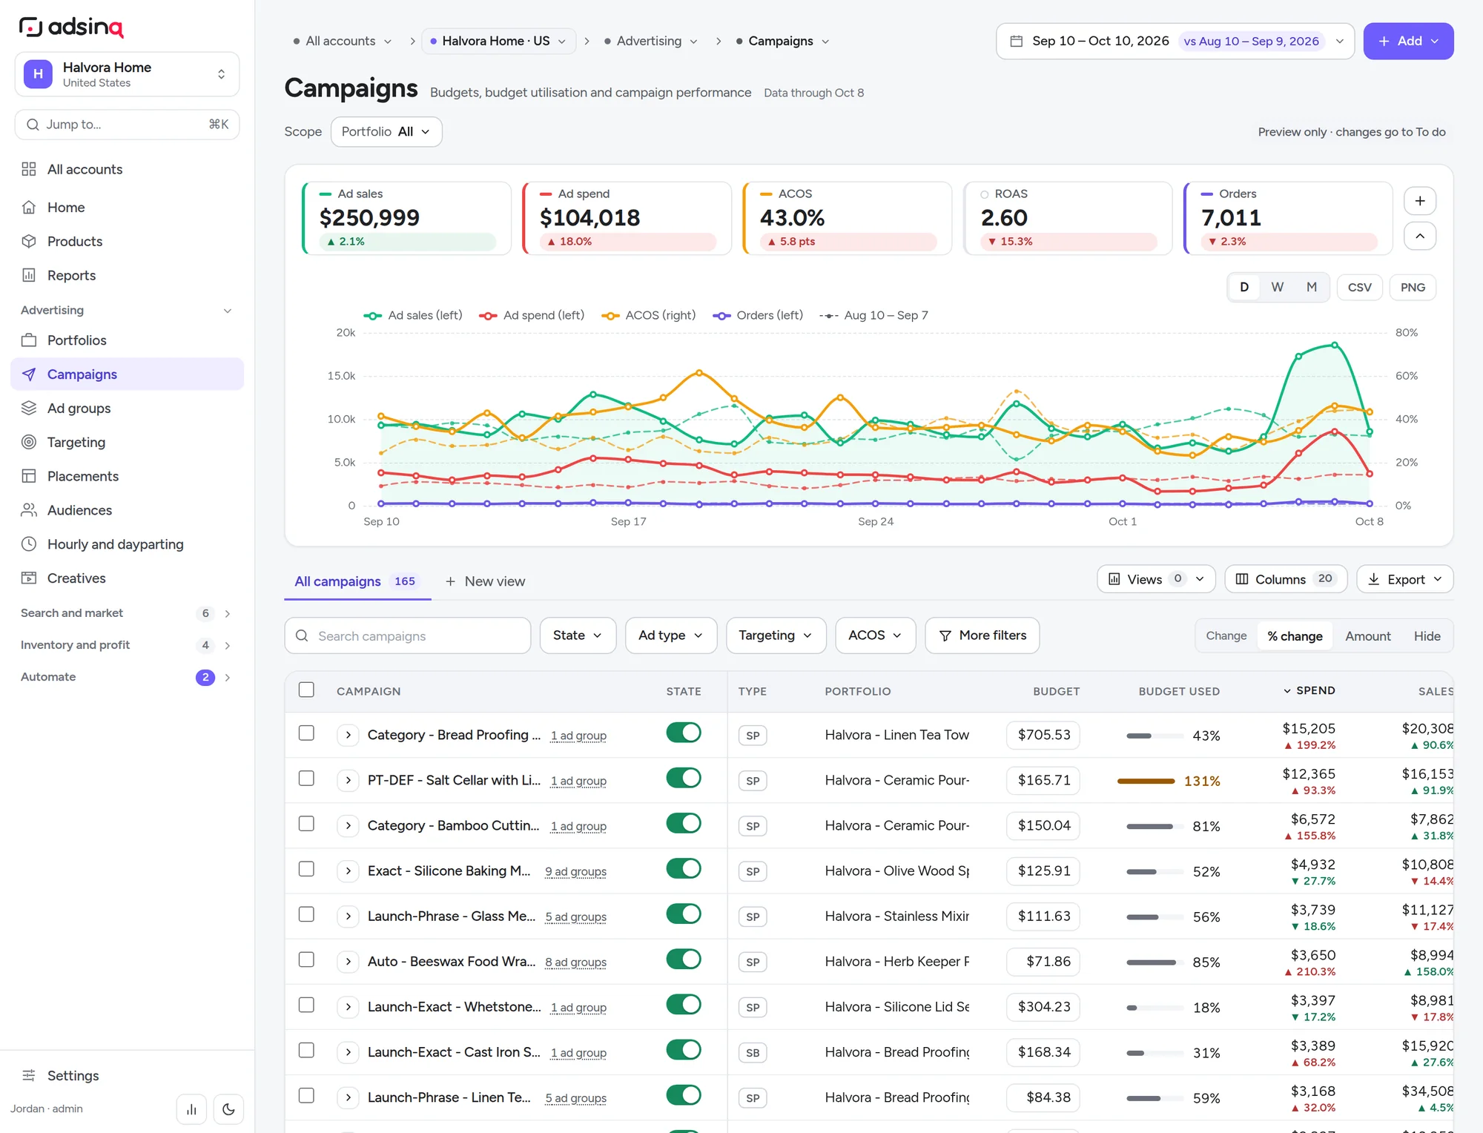
Task: Open Targeting via its bullseye icon
Action: (x=29, y=442)
